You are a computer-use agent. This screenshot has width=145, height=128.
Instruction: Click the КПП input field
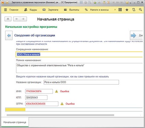coord(36,98)
